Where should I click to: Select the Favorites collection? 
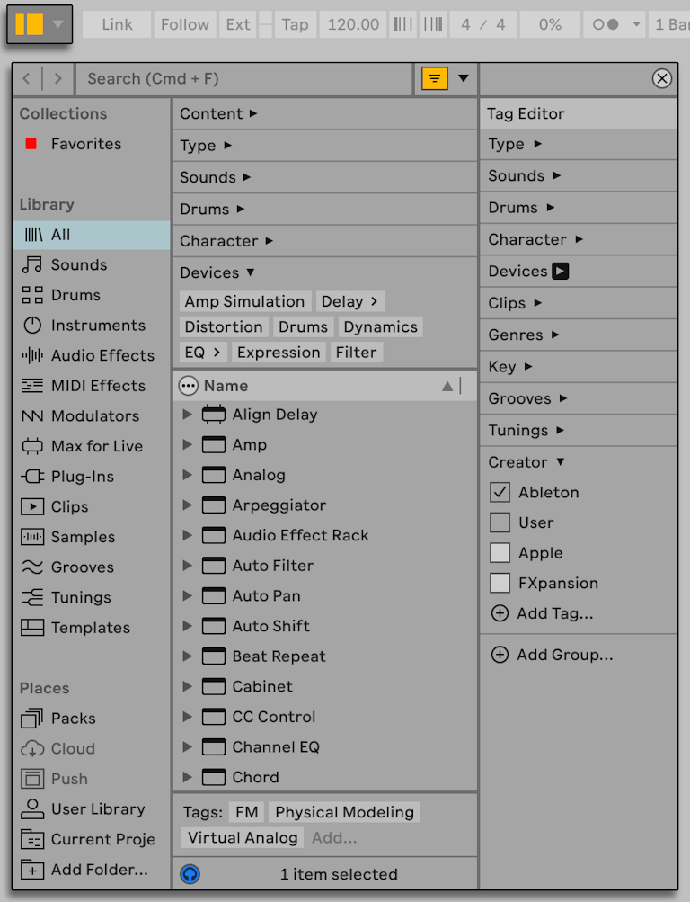pos(84,144)
